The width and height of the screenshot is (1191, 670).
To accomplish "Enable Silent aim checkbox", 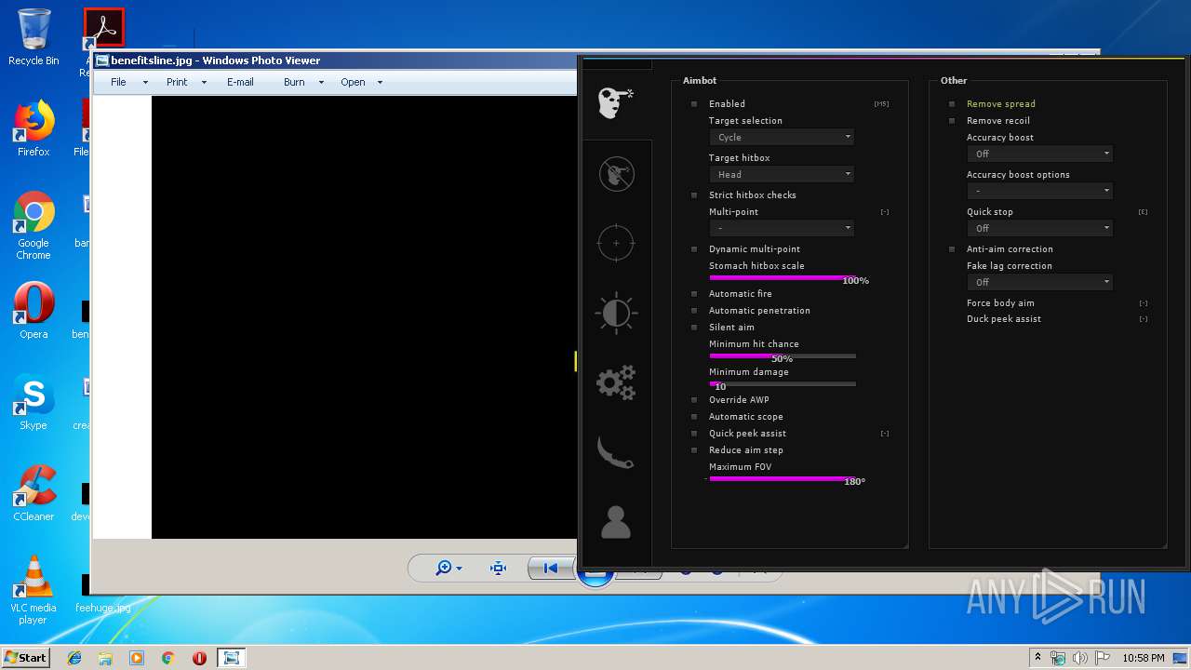I will [x=694, y=328].
